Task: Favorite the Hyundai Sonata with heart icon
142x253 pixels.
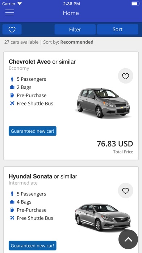Action: pos(125,191)
